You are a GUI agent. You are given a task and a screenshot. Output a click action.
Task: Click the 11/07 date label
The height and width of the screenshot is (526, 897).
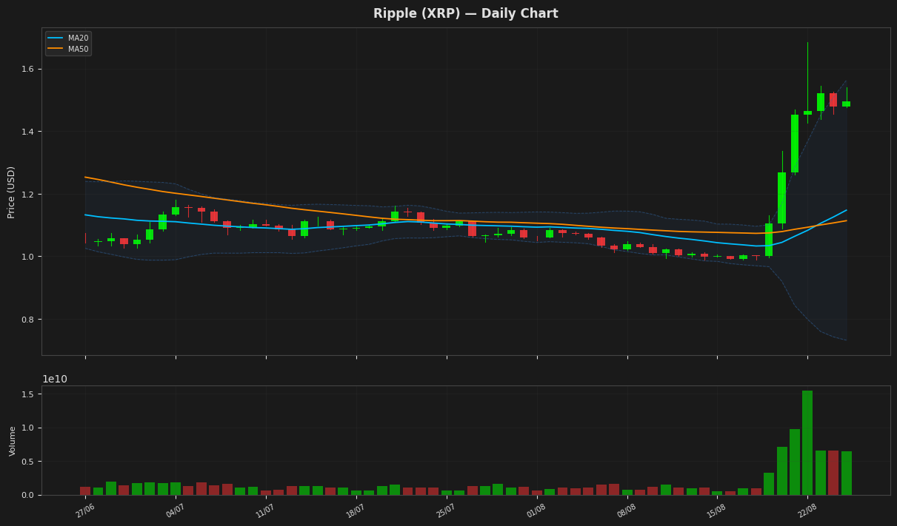[x=266, y=510]
